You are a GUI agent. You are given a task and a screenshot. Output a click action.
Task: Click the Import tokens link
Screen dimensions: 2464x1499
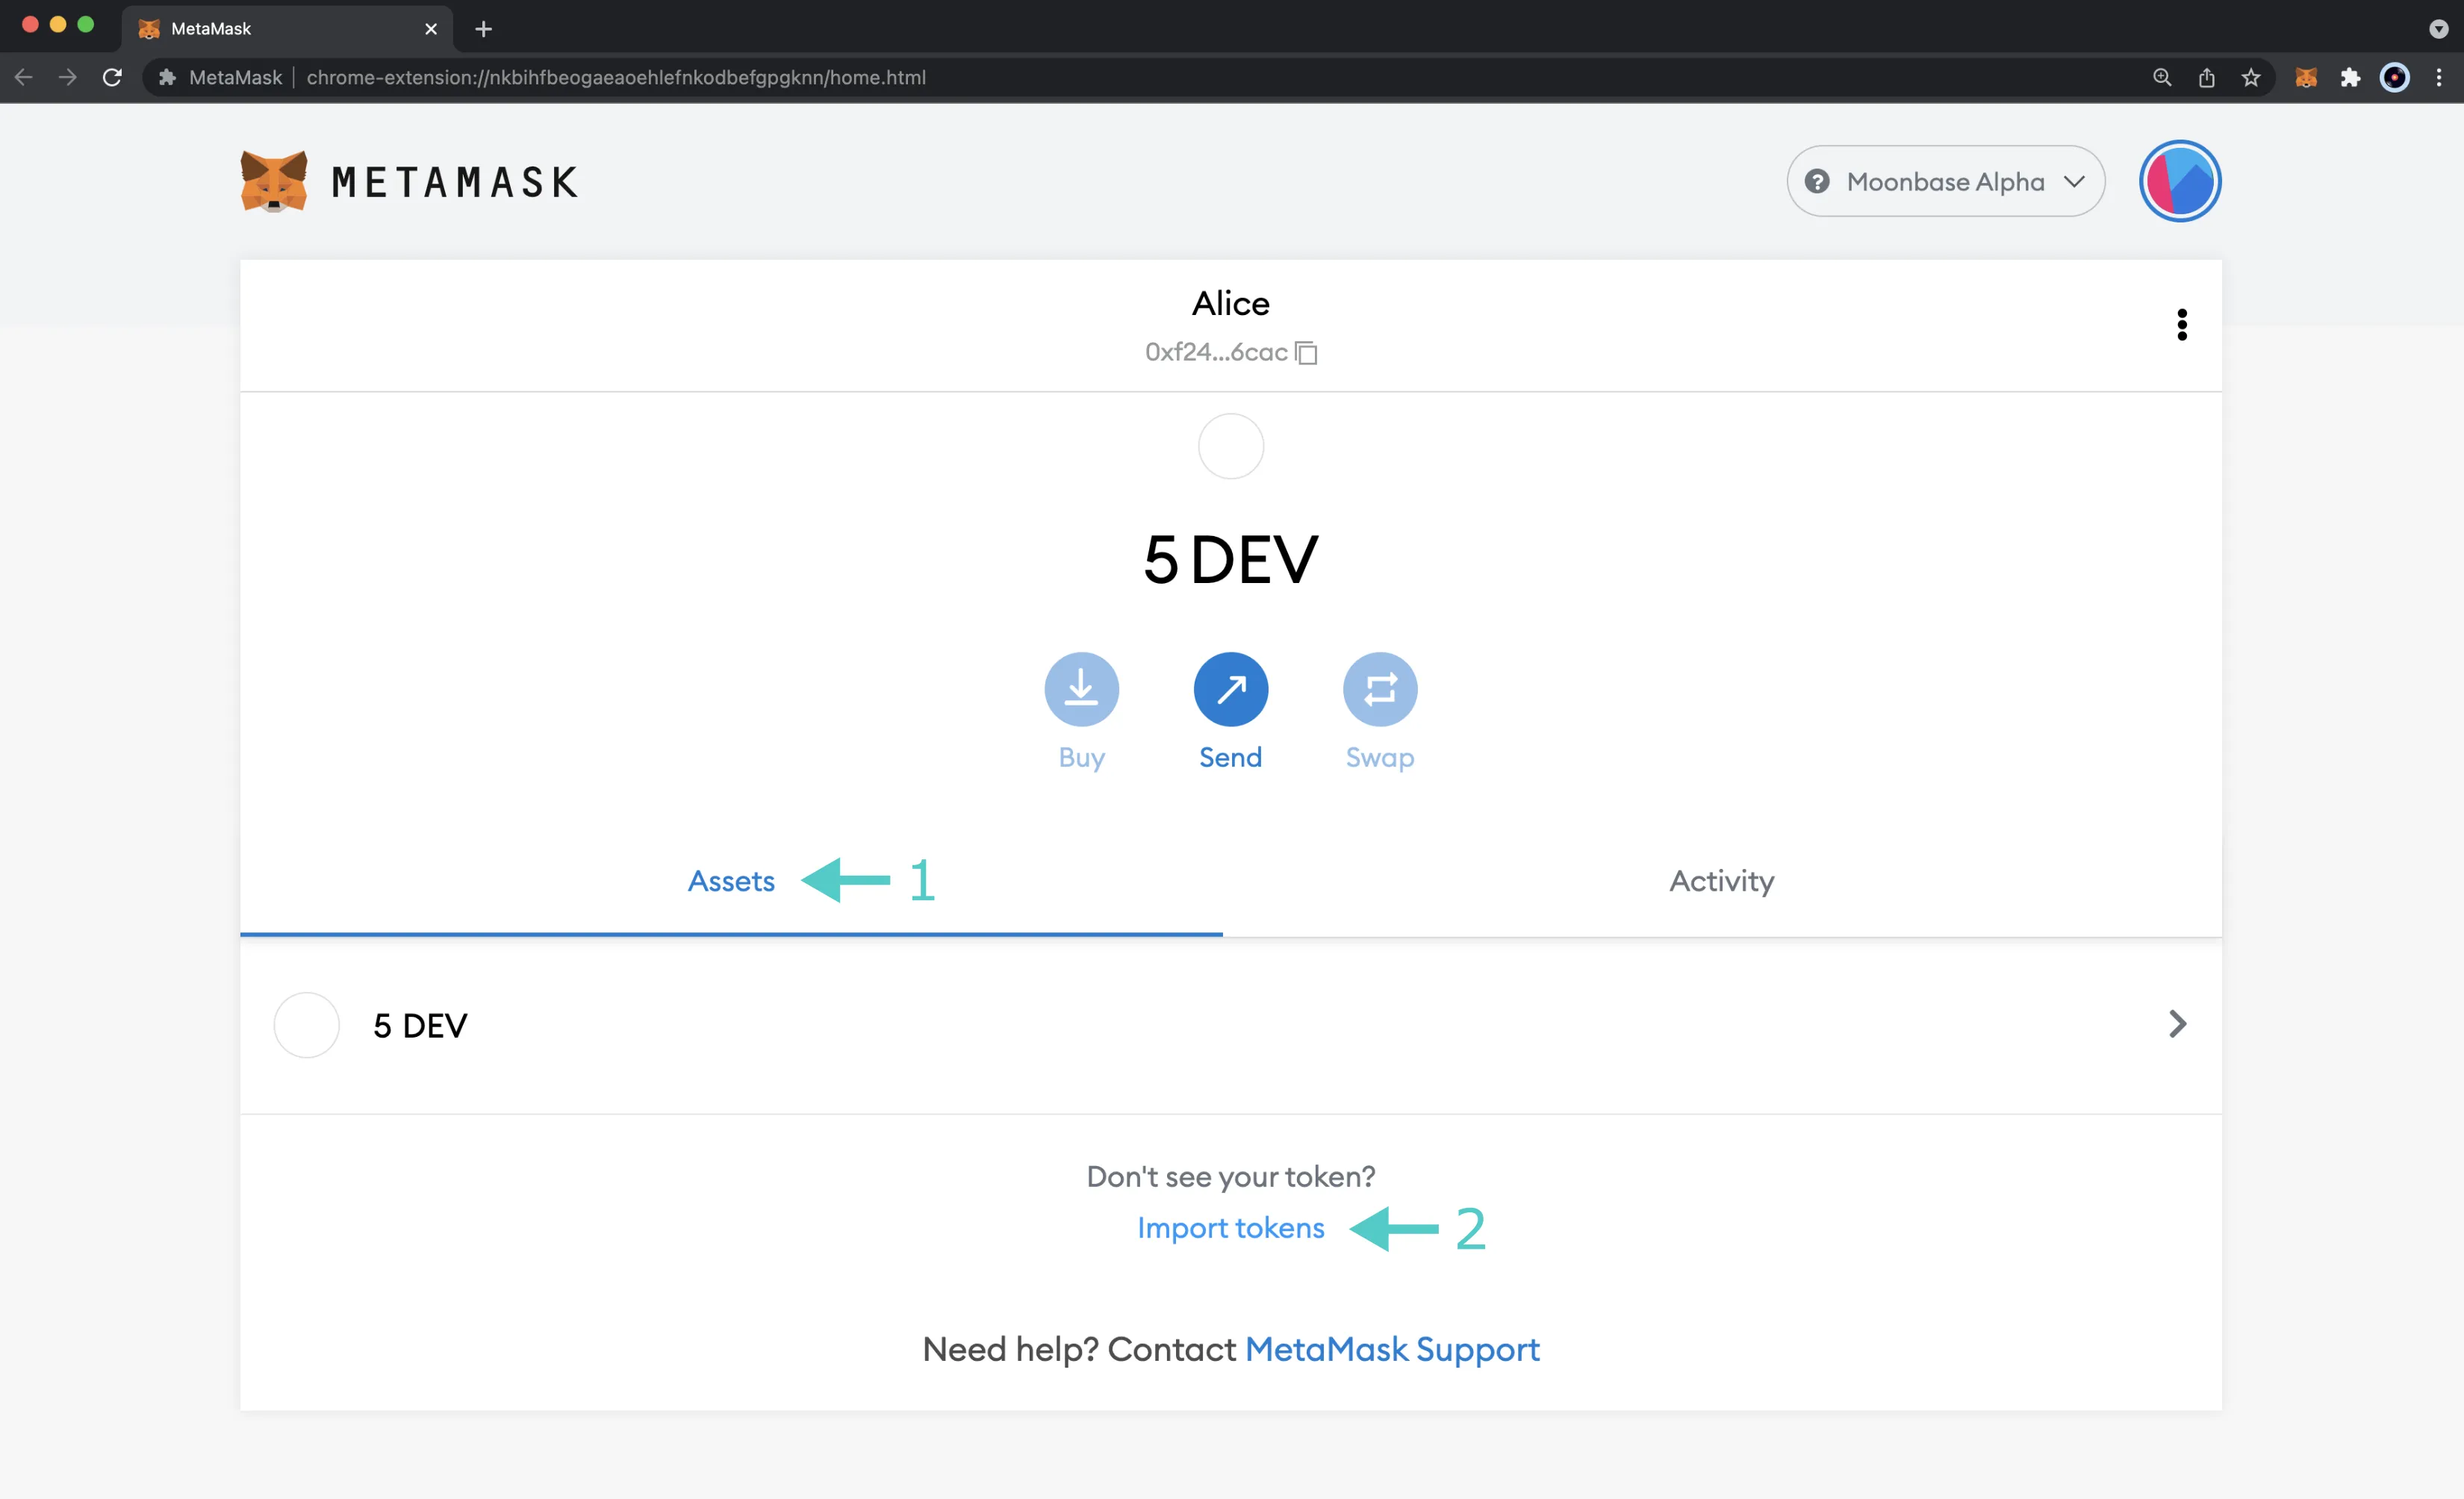tap(1230, 1227)
